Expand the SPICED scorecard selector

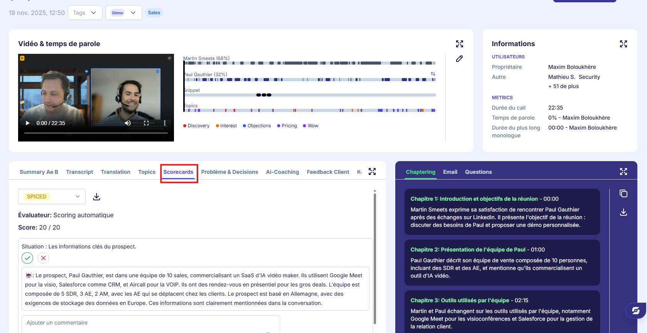click(52, 196)
